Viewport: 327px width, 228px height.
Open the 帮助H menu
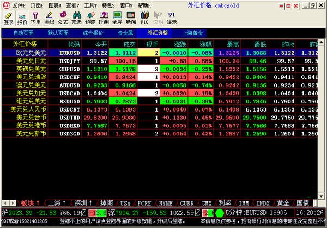pyautogui.click(x=144, y=5)
